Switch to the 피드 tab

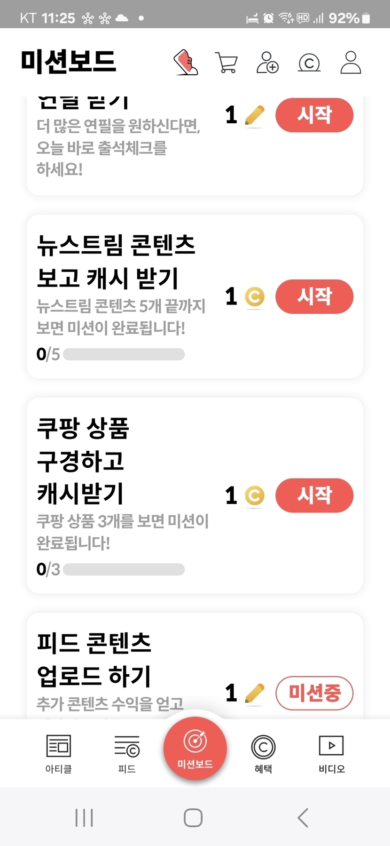click(x=127, y=753)
